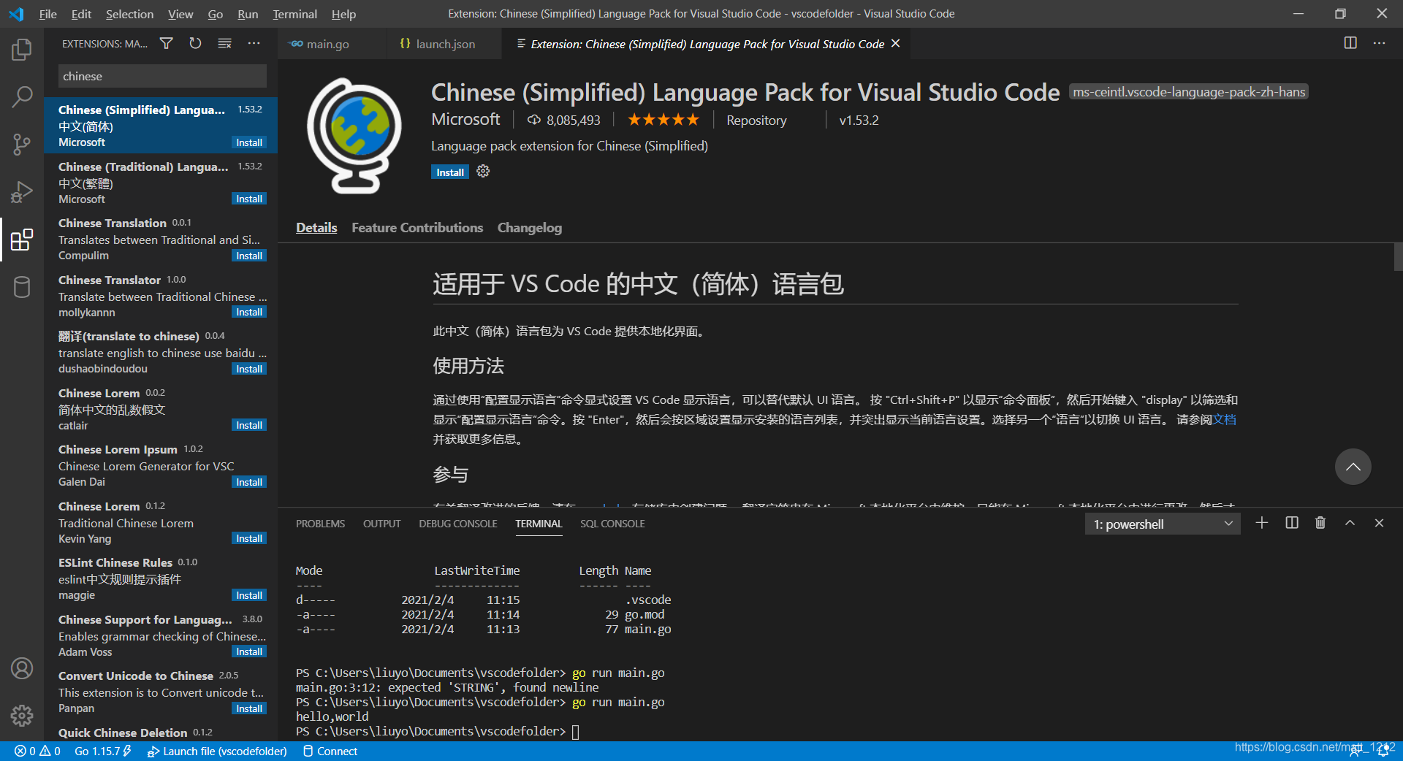Install the Chinese Translation extension by Compulim
The height and width of the screenshot is (761, 1403).
click(x=249, y=256)
